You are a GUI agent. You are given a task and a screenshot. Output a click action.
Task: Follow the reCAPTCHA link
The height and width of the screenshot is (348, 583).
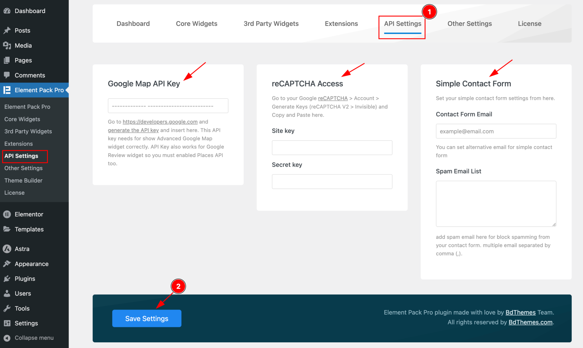pyautogui.click(x=333, y=98)
